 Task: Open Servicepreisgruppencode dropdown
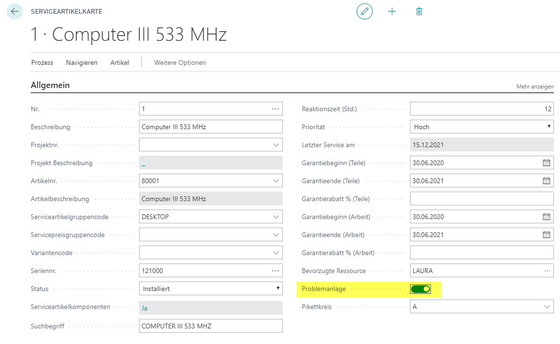[x=276, y=235]
